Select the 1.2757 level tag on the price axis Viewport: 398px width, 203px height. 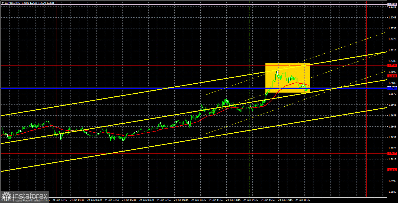(392, 4)
